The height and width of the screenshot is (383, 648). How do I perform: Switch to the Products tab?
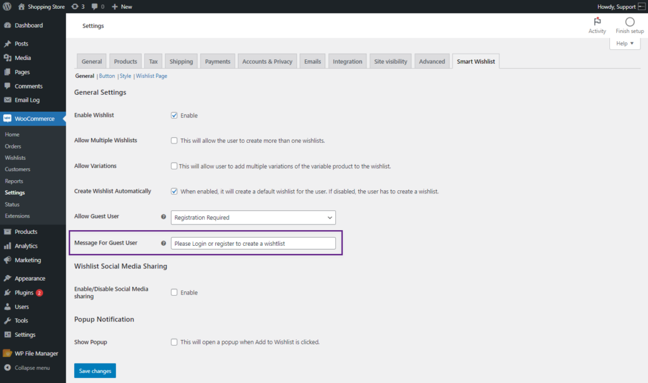pyautogui.click(x=126, y=61)
